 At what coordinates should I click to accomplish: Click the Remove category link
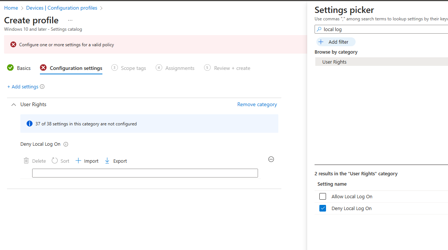coord(257,104)
